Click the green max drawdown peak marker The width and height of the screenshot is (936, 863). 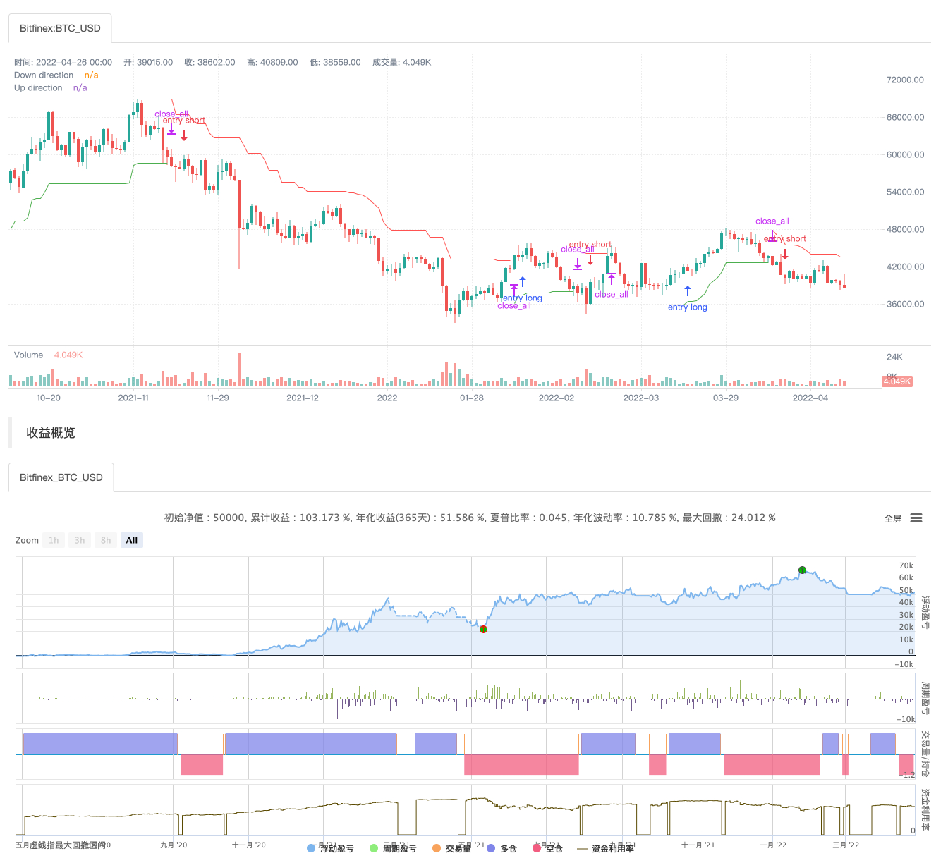(x=802, y=570)
